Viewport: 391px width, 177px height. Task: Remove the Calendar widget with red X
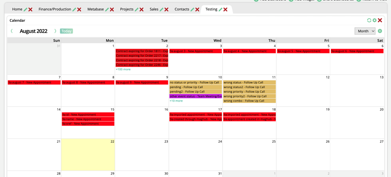point(380,20)
